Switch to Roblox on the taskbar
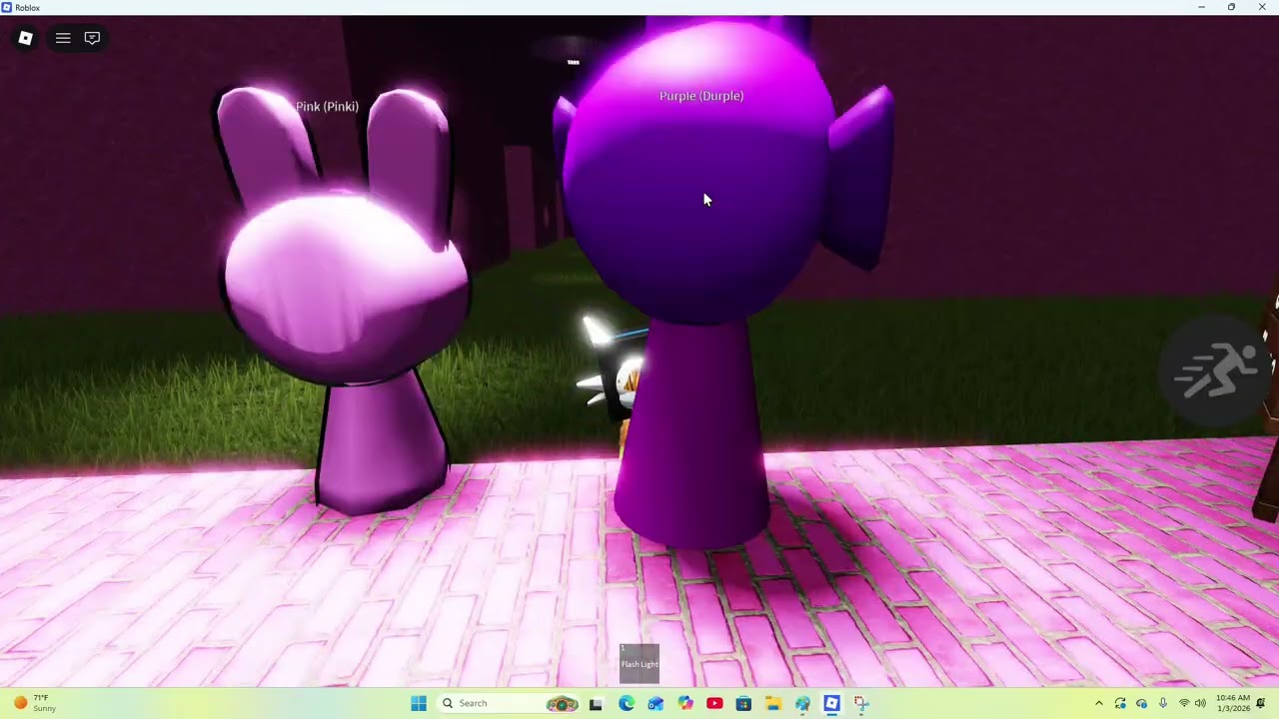This screenshot has height=719, width=1279. point(831,703)
